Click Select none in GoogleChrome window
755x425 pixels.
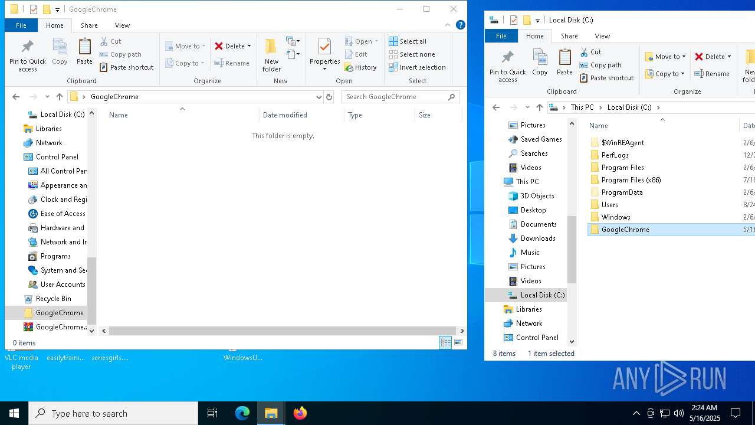(x=412, y=54)
